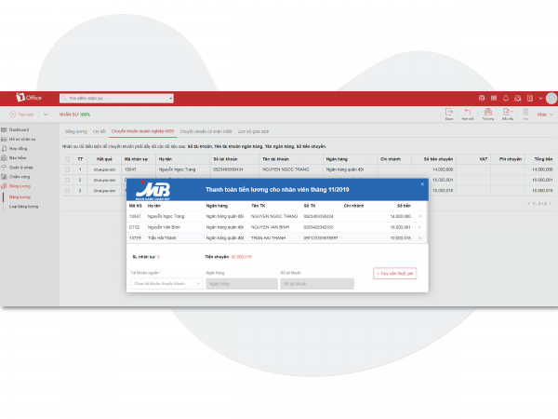Expand the chevron next to Tạo mới
This screenshot has height=419, width=558.
(x=46, y=115)
